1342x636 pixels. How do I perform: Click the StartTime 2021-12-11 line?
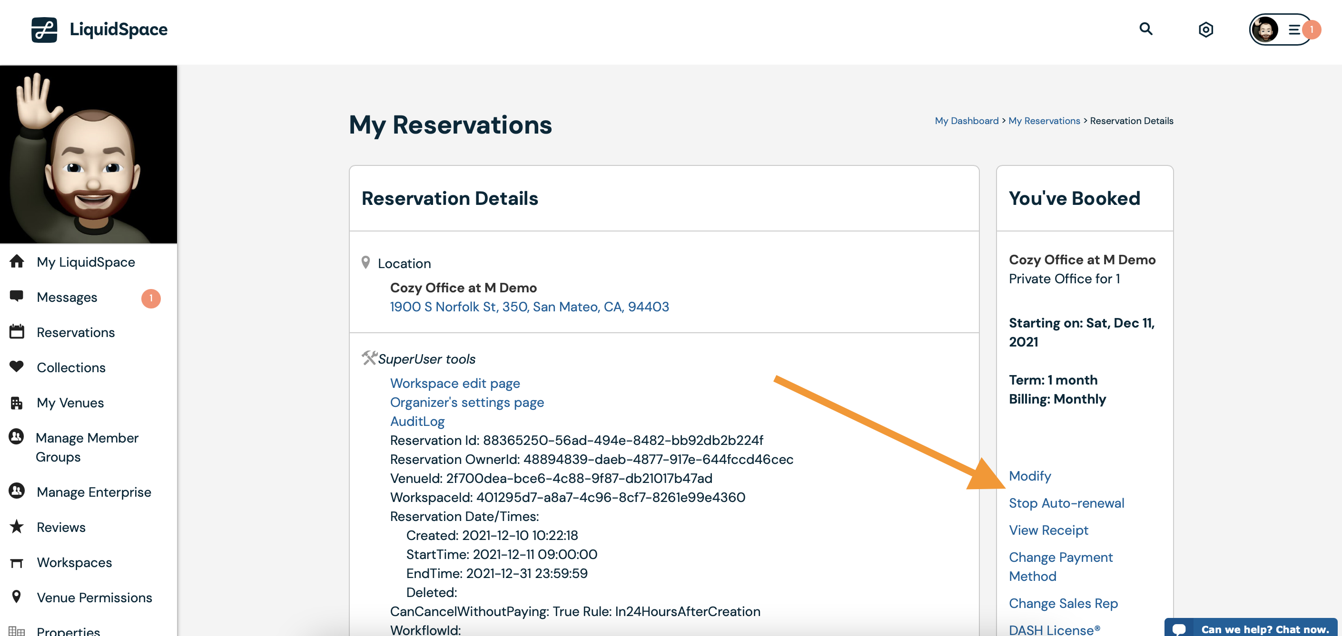[x=502, y=555]
